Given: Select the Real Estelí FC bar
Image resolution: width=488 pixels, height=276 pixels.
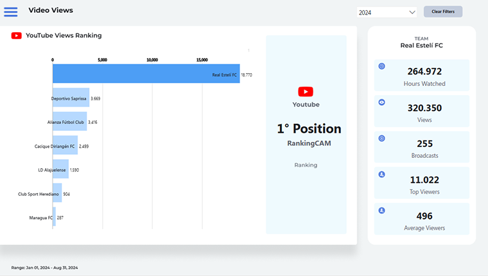Looking at the screenshot, I should click(x=146, y=73).
